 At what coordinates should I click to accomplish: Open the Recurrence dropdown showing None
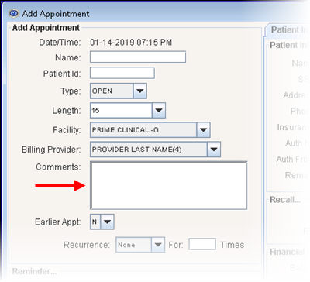pos(140,245)
